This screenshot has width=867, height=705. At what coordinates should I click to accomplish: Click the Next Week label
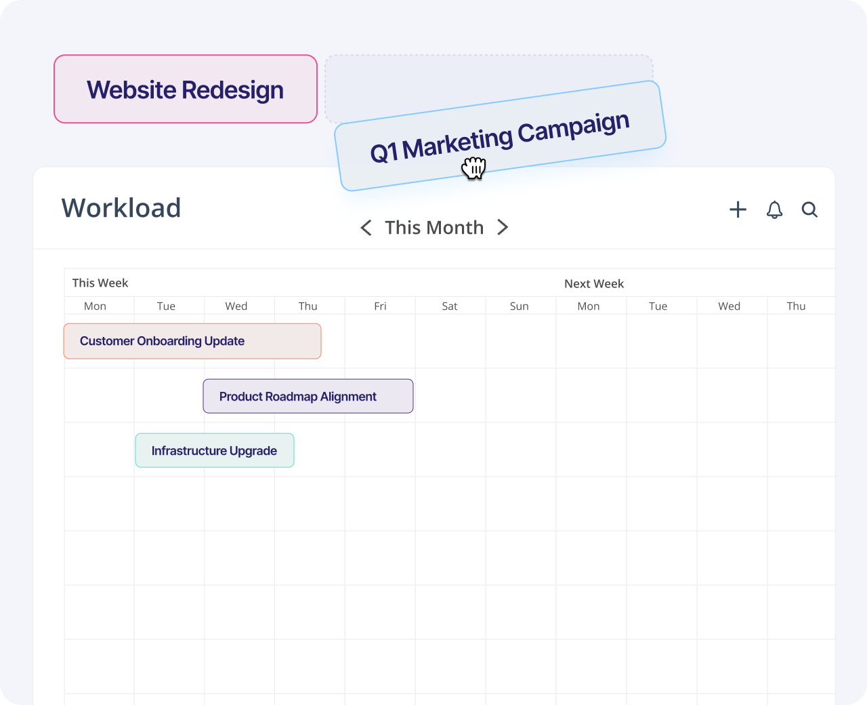594,283
